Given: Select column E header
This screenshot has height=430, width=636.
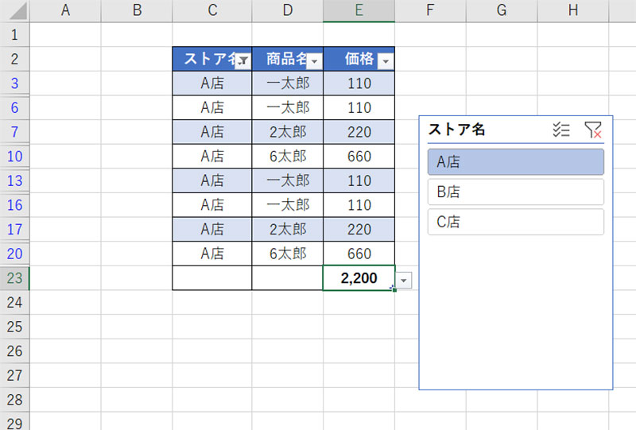Looking at the screenshot, I should click(359, 10).
